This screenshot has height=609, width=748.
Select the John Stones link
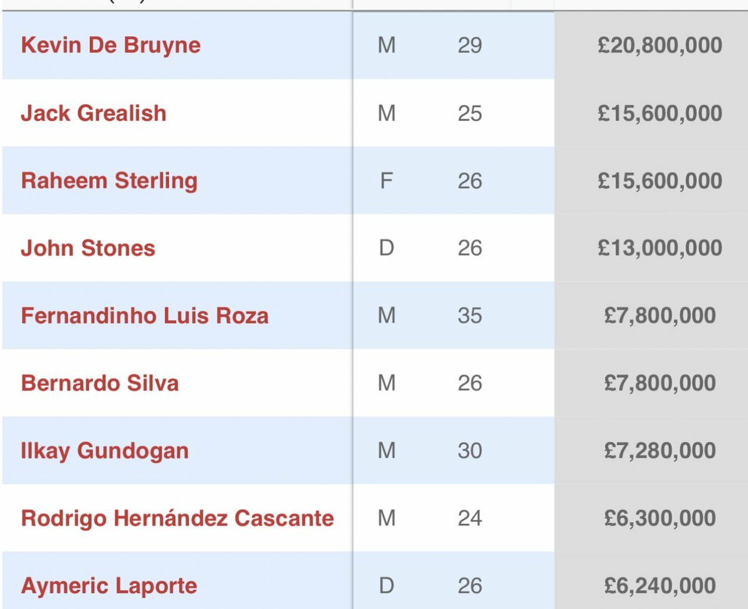click(88, 248)
